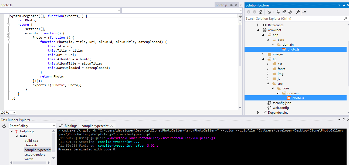Refresh the Task Runner Explorer
Viewport: 349px width, 165px height.
4,126
